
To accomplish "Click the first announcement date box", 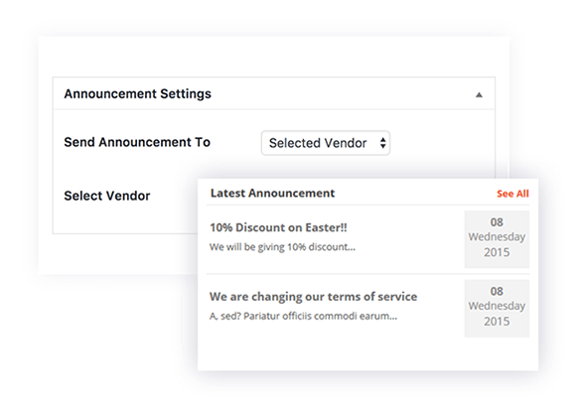I will click(497, 239).
